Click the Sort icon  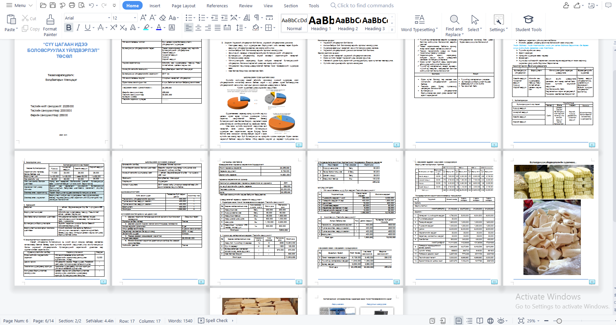tap(247, 18)
